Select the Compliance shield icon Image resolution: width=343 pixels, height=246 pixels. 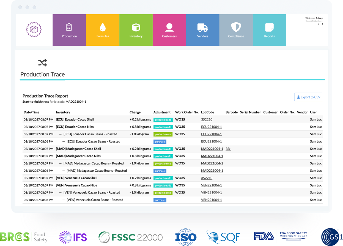(236, 27)
